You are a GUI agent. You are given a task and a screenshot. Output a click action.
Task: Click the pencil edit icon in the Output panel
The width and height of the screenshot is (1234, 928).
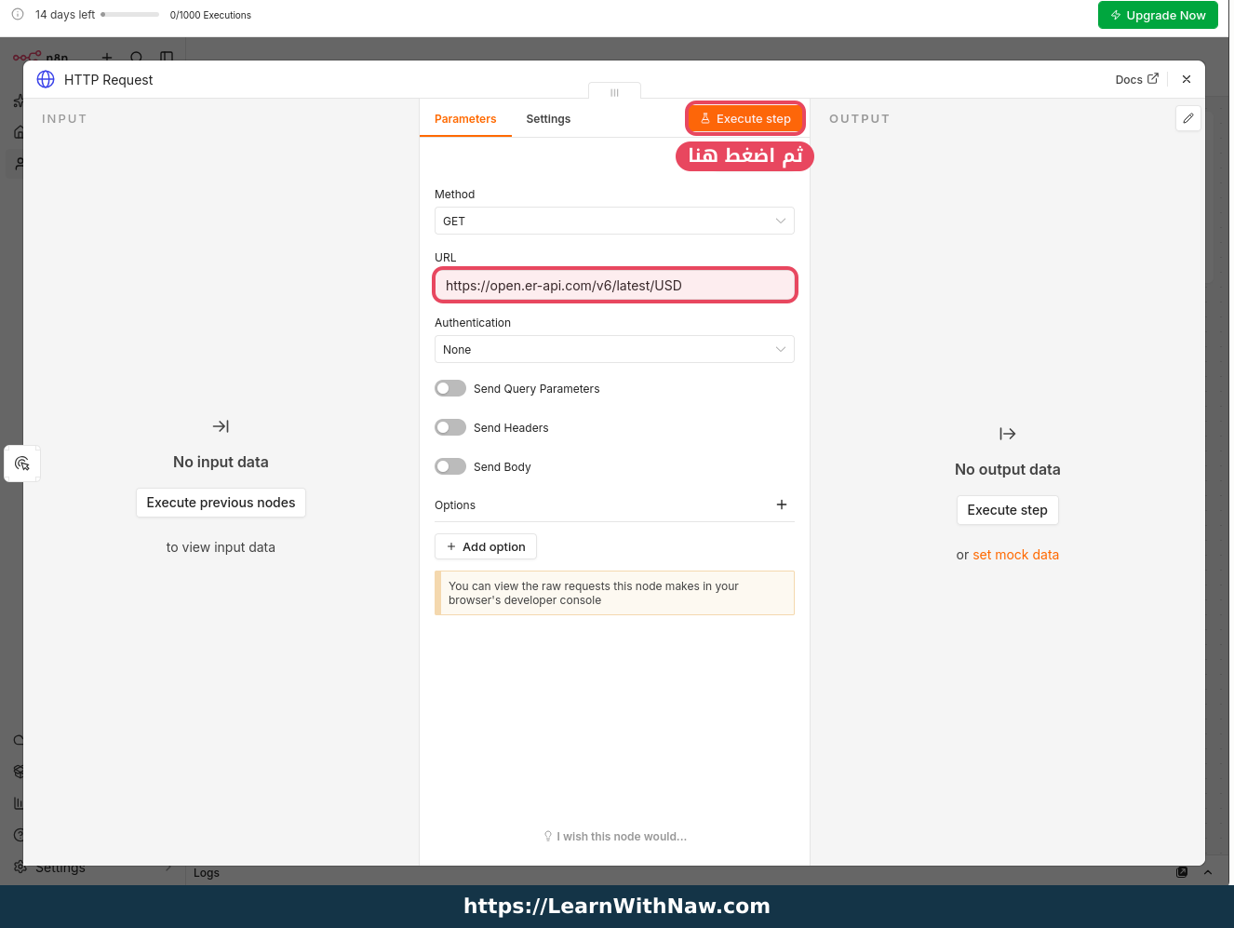[1188, 118]
